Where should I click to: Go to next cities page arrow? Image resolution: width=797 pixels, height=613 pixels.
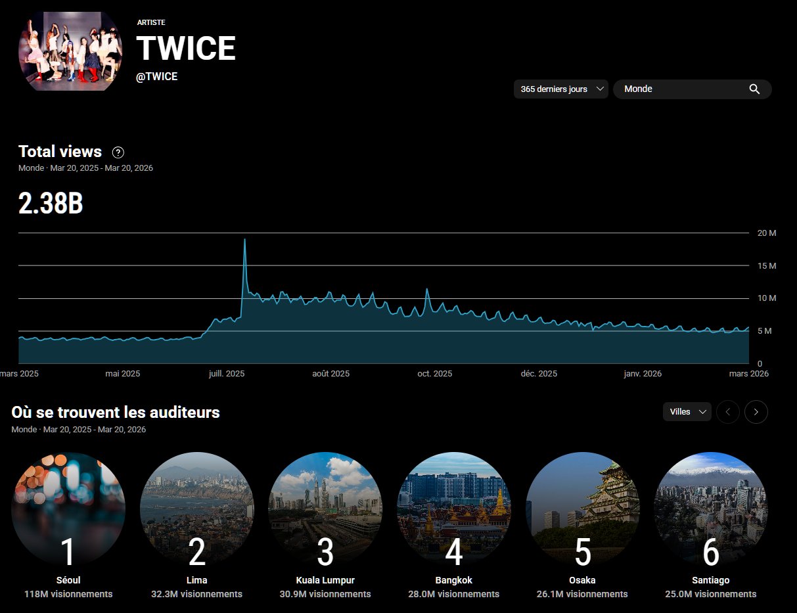coord(756,412)
